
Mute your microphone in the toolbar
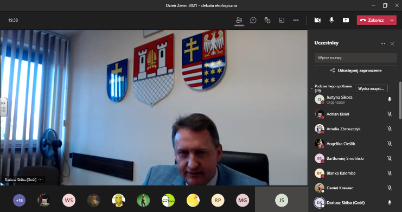pos(331,20)
